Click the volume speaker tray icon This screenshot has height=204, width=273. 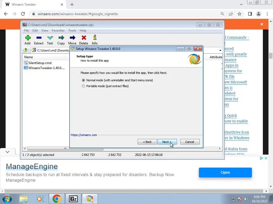pos(246,199)
